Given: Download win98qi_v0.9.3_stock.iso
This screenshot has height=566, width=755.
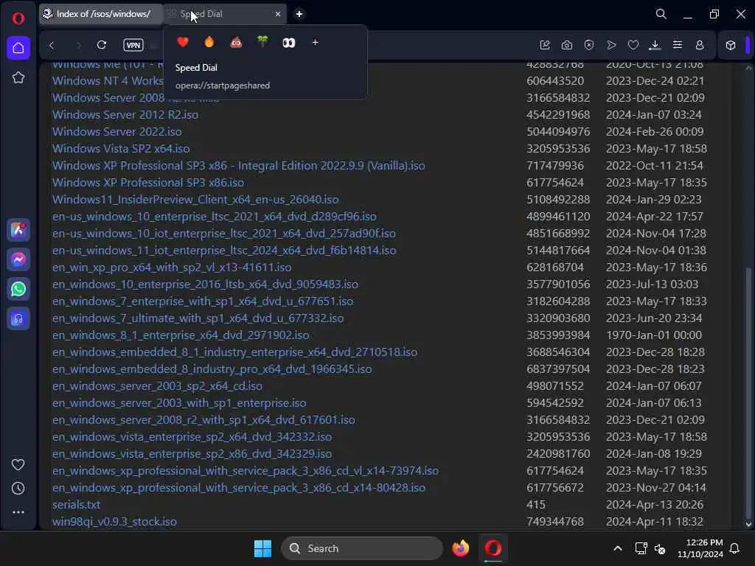Looking at the screenshot, I should [x=114, y=521].
